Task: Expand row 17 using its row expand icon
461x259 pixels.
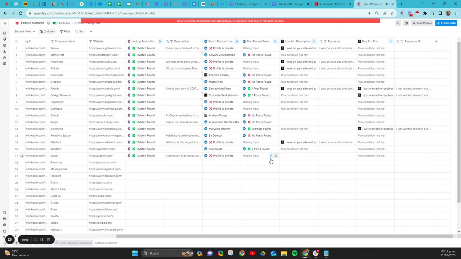Action: point(22,156)
